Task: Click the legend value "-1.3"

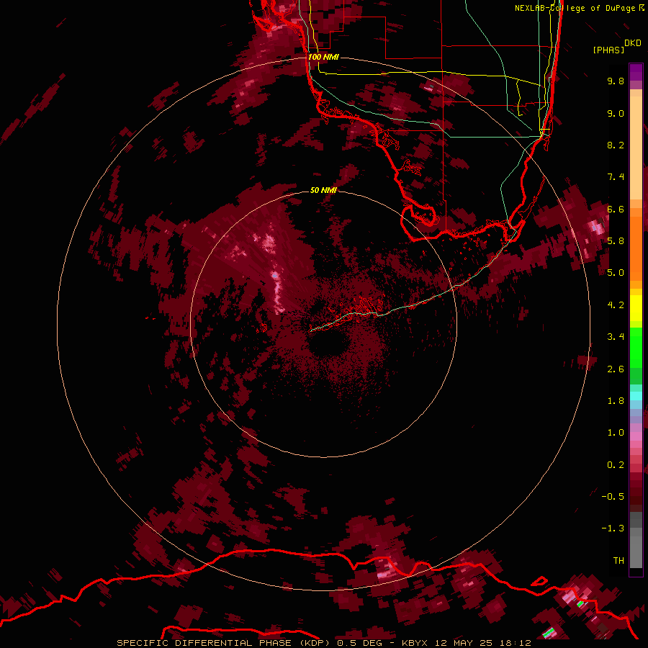Action: click(x=613, y=528)
